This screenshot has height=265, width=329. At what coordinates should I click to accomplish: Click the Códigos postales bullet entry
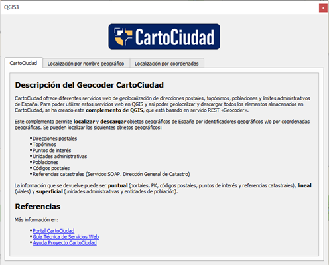tap(51, 168)
